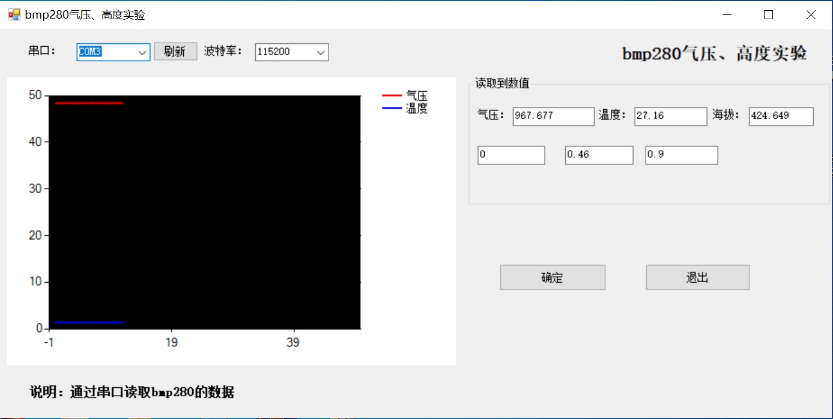Click the field showing 0.46
The image size is (833, 419).
click(599, 155)
